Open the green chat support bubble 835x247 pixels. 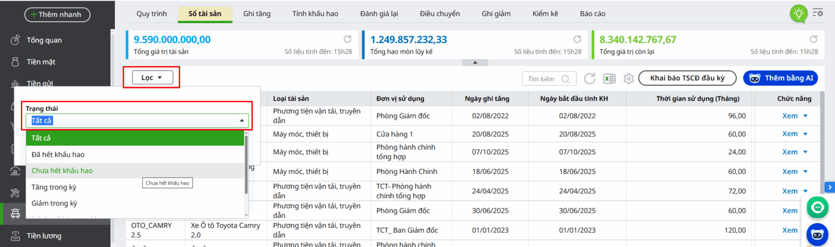tap(817, 207)
